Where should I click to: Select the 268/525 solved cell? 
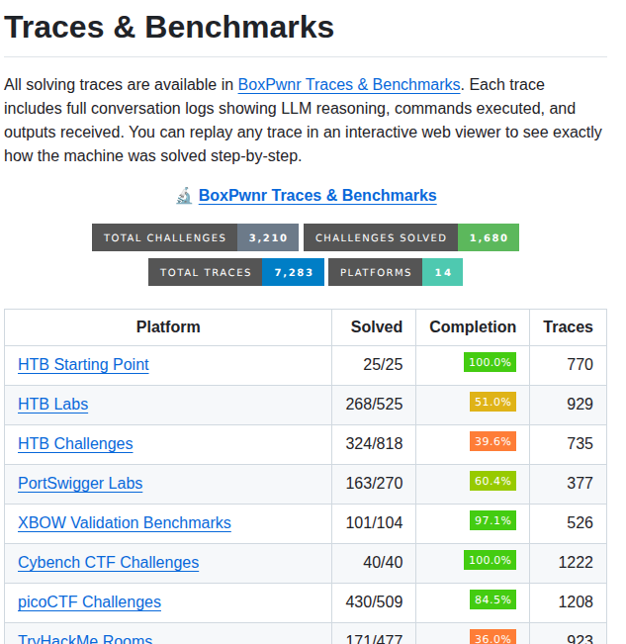(x=374, y=405)
